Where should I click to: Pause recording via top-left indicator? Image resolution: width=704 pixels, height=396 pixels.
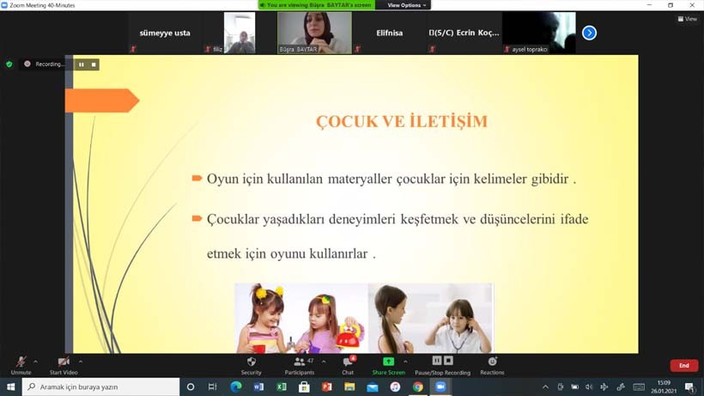(82, 64)
